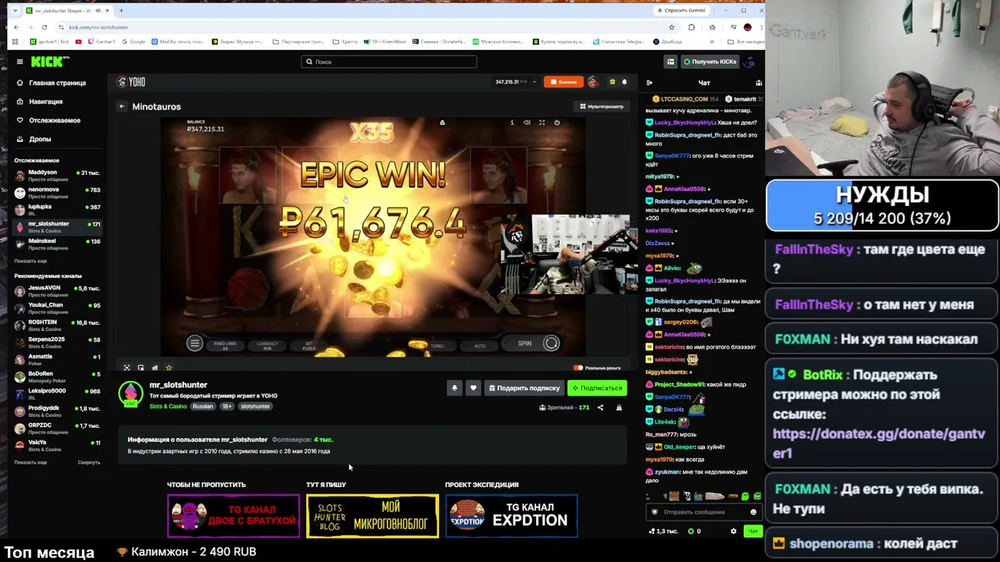Click the green Подписаться button
The width and height of the screenshot is (1000, 562).
point(597,388)
